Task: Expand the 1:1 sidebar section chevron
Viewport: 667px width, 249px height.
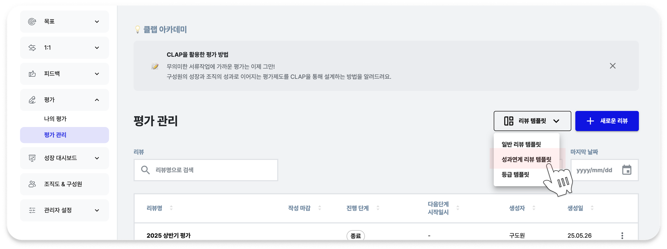Action: pyautogui.click(x=97, y=48)
